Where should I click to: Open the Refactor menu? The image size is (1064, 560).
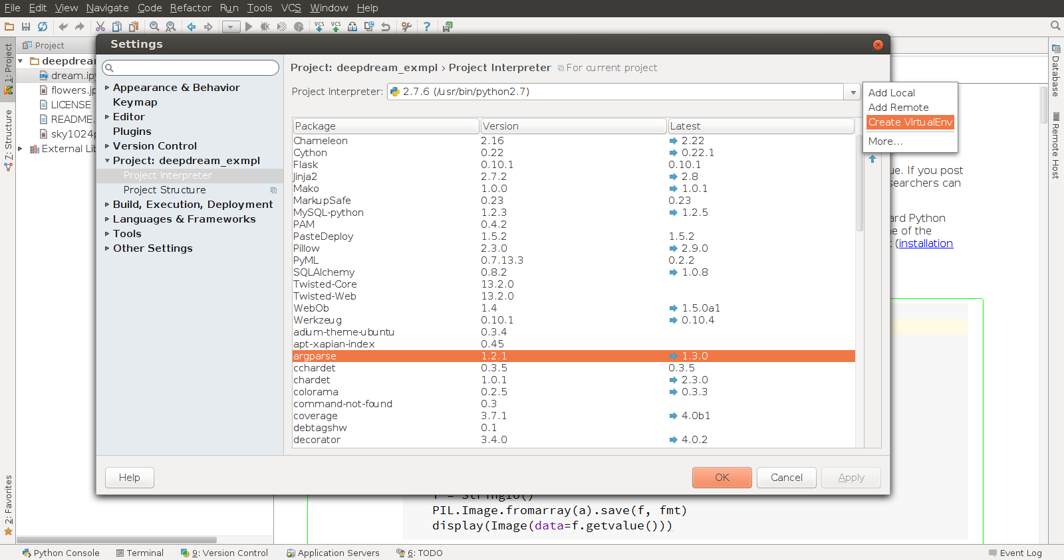pyautogui.click(x=190, y=8)
